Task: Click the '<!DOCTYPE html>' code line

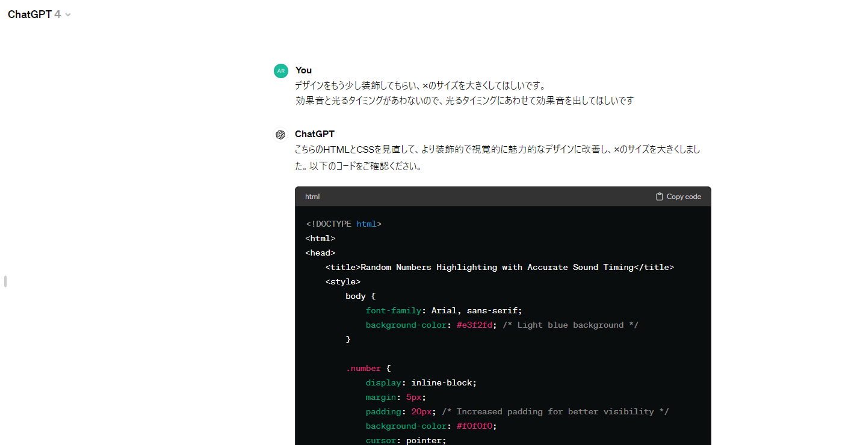Action: (x=344, y=224)
